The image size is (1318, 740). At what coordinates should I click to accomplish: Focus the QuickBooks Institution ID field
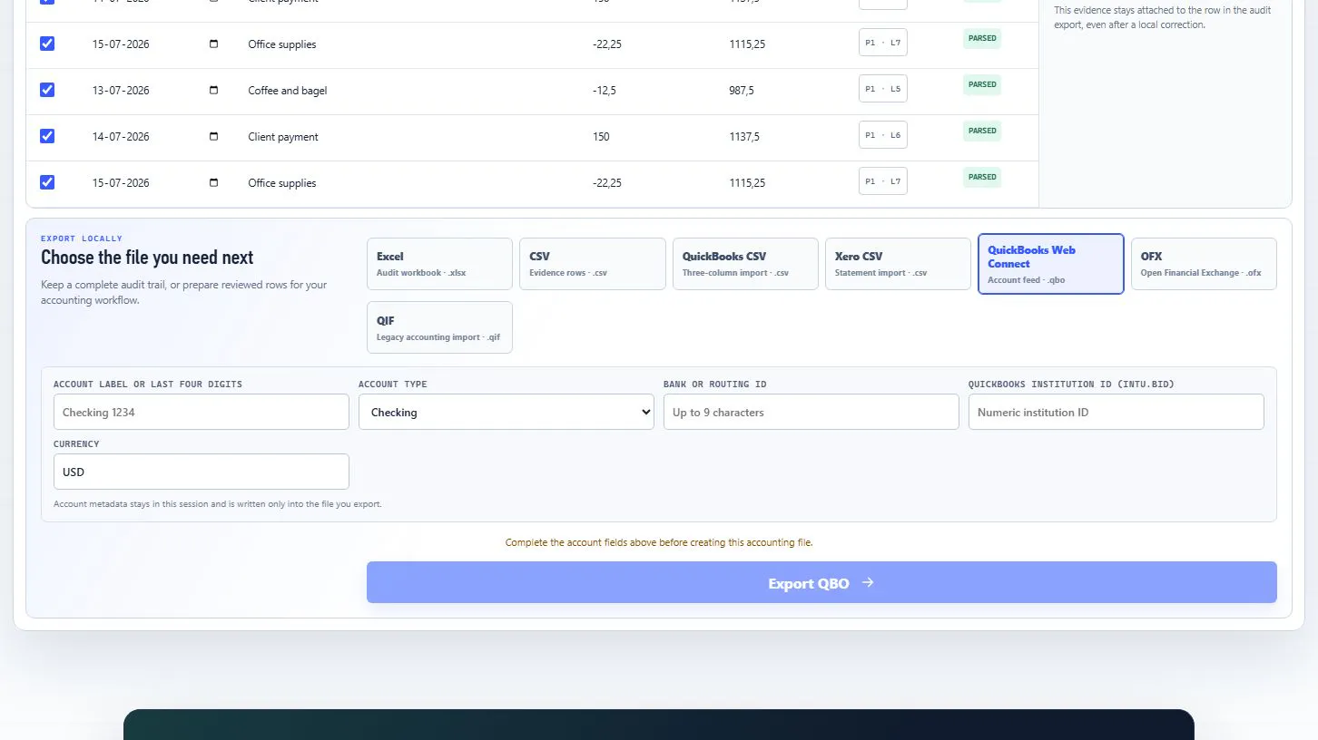click(1116, 412)
